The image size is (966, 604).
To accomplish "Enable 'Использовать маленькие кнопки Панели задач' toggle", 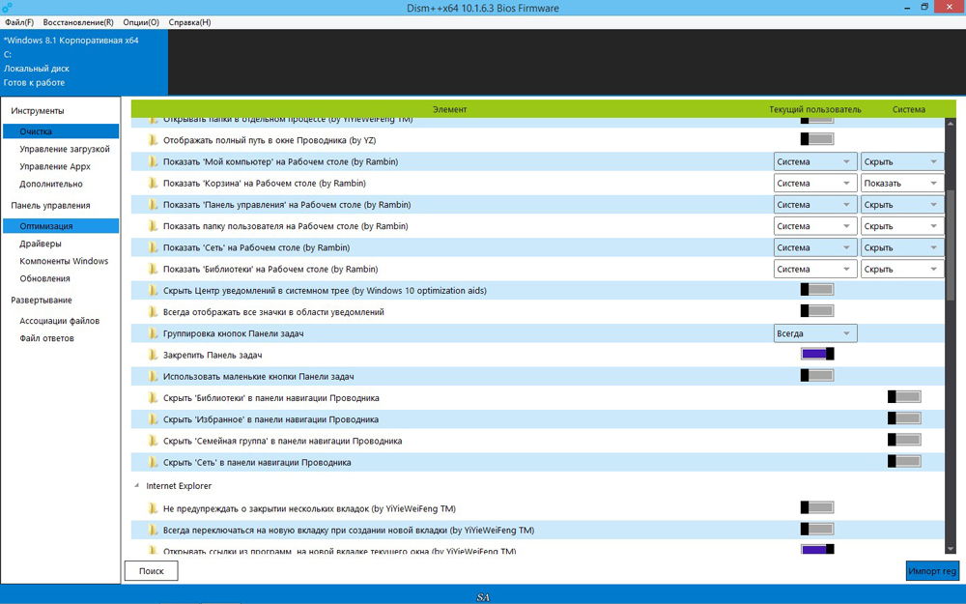I will pos(817,375).
